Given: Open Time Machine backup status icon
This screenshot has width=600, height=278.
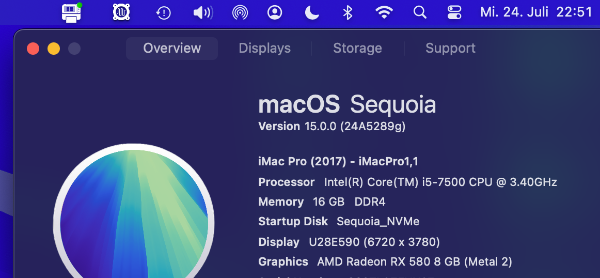Looking at the screenshot, I should 163,12.
